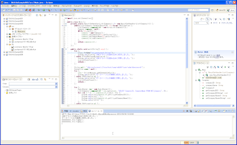Viewport: 237px width, 145px height.
Task: Click the Tomcat start icon in toolbar
Action: click(26, 10)
